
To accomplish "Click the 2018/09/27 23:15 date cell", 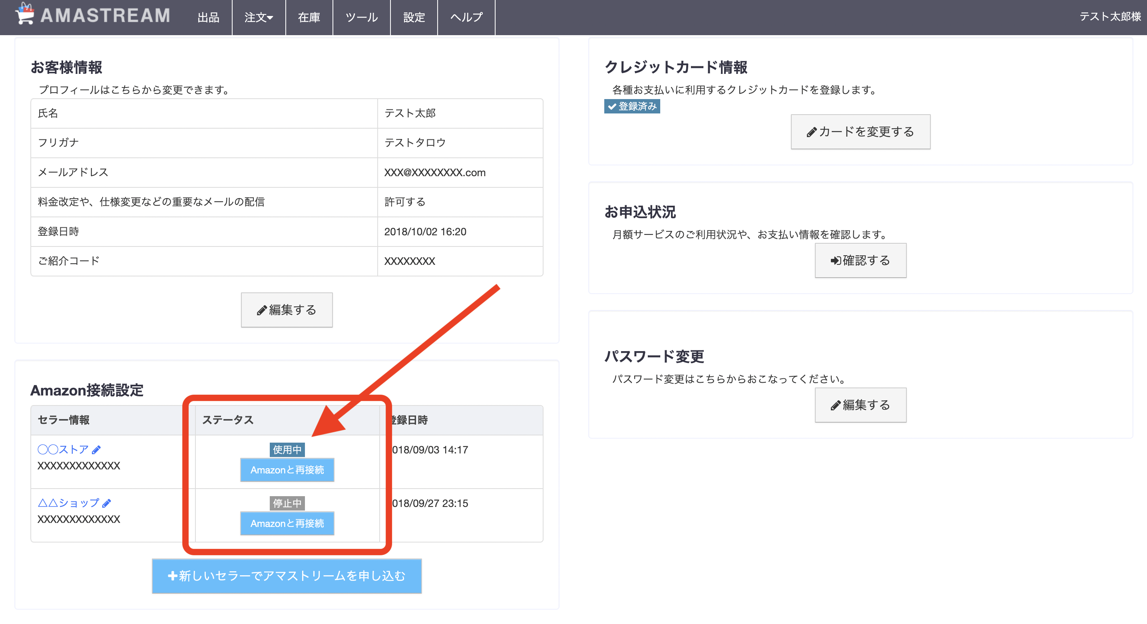I will (430, 503).
